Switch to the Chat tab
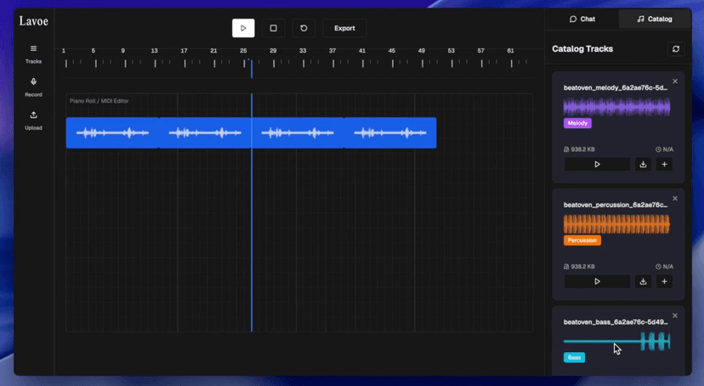This screenshot has width=704, height=386. [x=582, y=19]
